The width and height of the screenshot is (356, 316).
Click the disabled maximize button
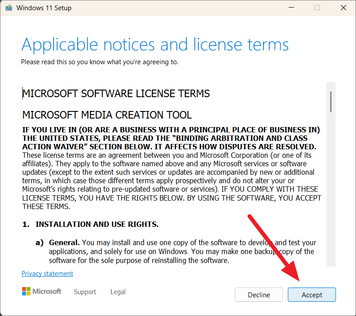(317, 8)
